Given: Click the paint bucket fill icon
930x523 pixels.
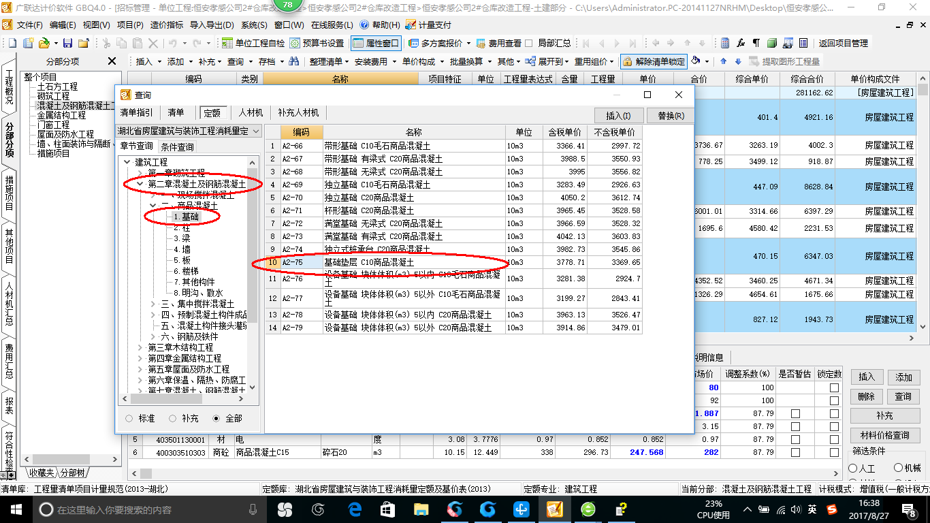Looking at the screenshot, I should [x=696, y=61].
